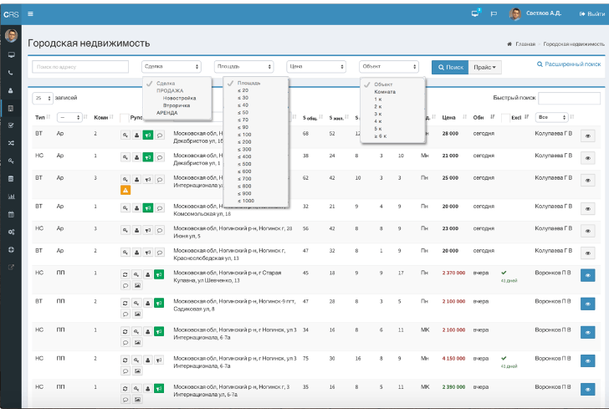The image size is (609, 409).
Task: Click the external link icon in sidebar
Action: click(11, 267)
